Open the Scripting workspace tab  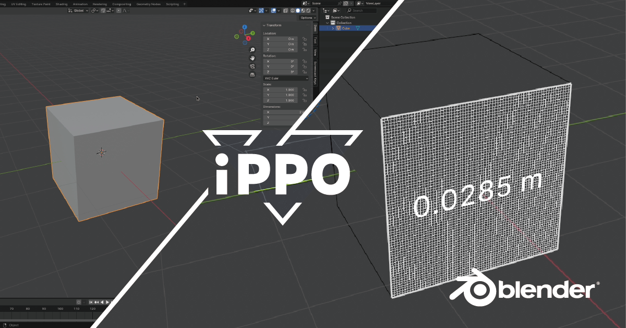pyautogui.click(x=172, y=4)
